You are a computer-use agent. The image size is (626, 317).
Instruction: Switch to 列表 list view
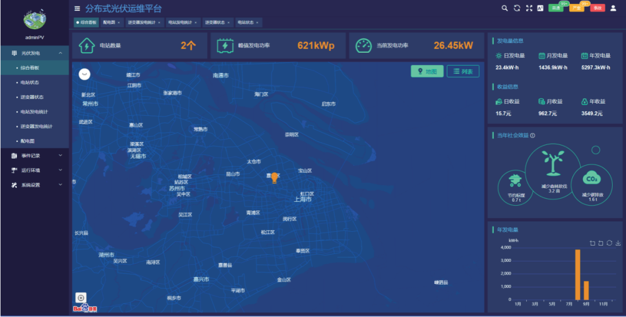pos(463,71)
